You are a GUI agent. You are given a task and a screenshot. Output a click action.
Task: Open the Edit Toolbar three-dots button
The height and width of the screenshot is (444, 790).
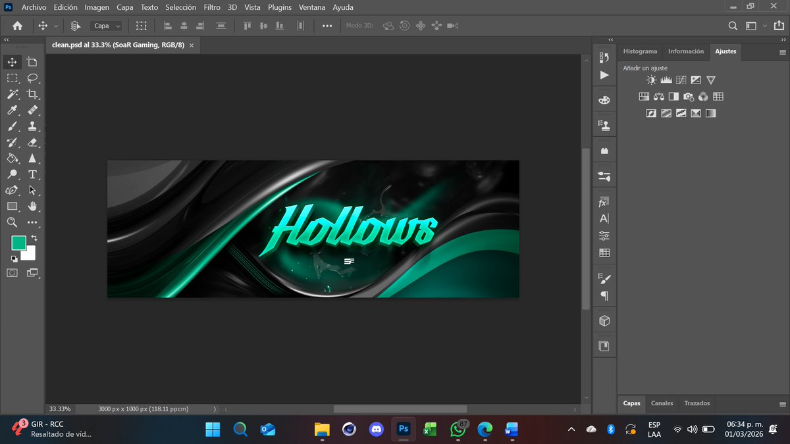(32, 223)
